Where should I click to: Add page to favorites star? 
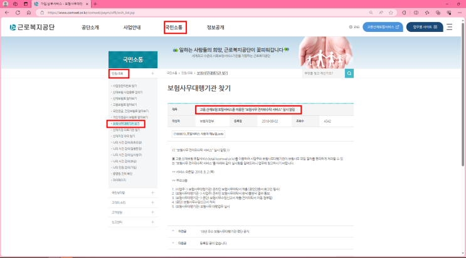tap(391, 13)
